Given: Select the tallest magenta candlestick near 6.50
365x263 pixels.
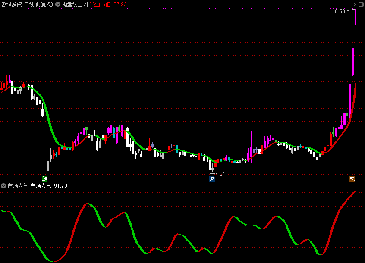Looking at the screenshot, I should pos(352,62).
